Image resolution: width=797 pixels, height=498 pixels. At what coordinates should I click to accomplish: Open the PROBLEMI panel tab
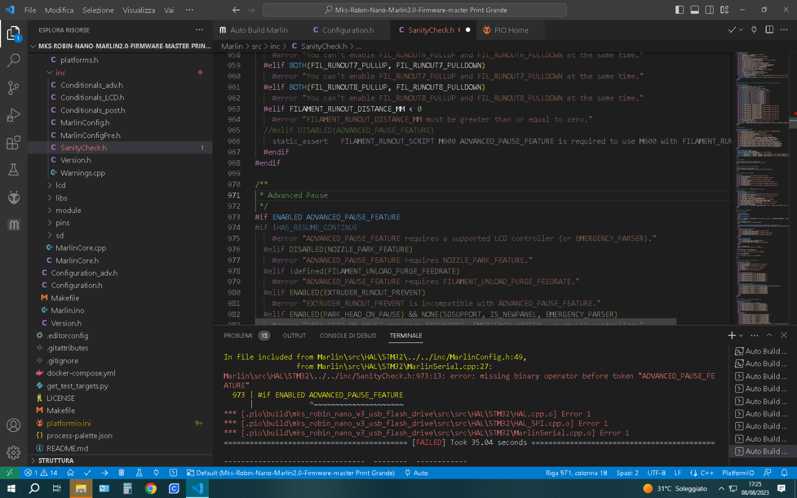pyautogui.click(x=238, y=336)
